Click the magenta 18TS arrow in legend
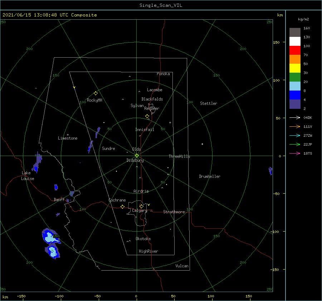Image resolution: width=322 pixels, height=301 pixels. point(295,153)
